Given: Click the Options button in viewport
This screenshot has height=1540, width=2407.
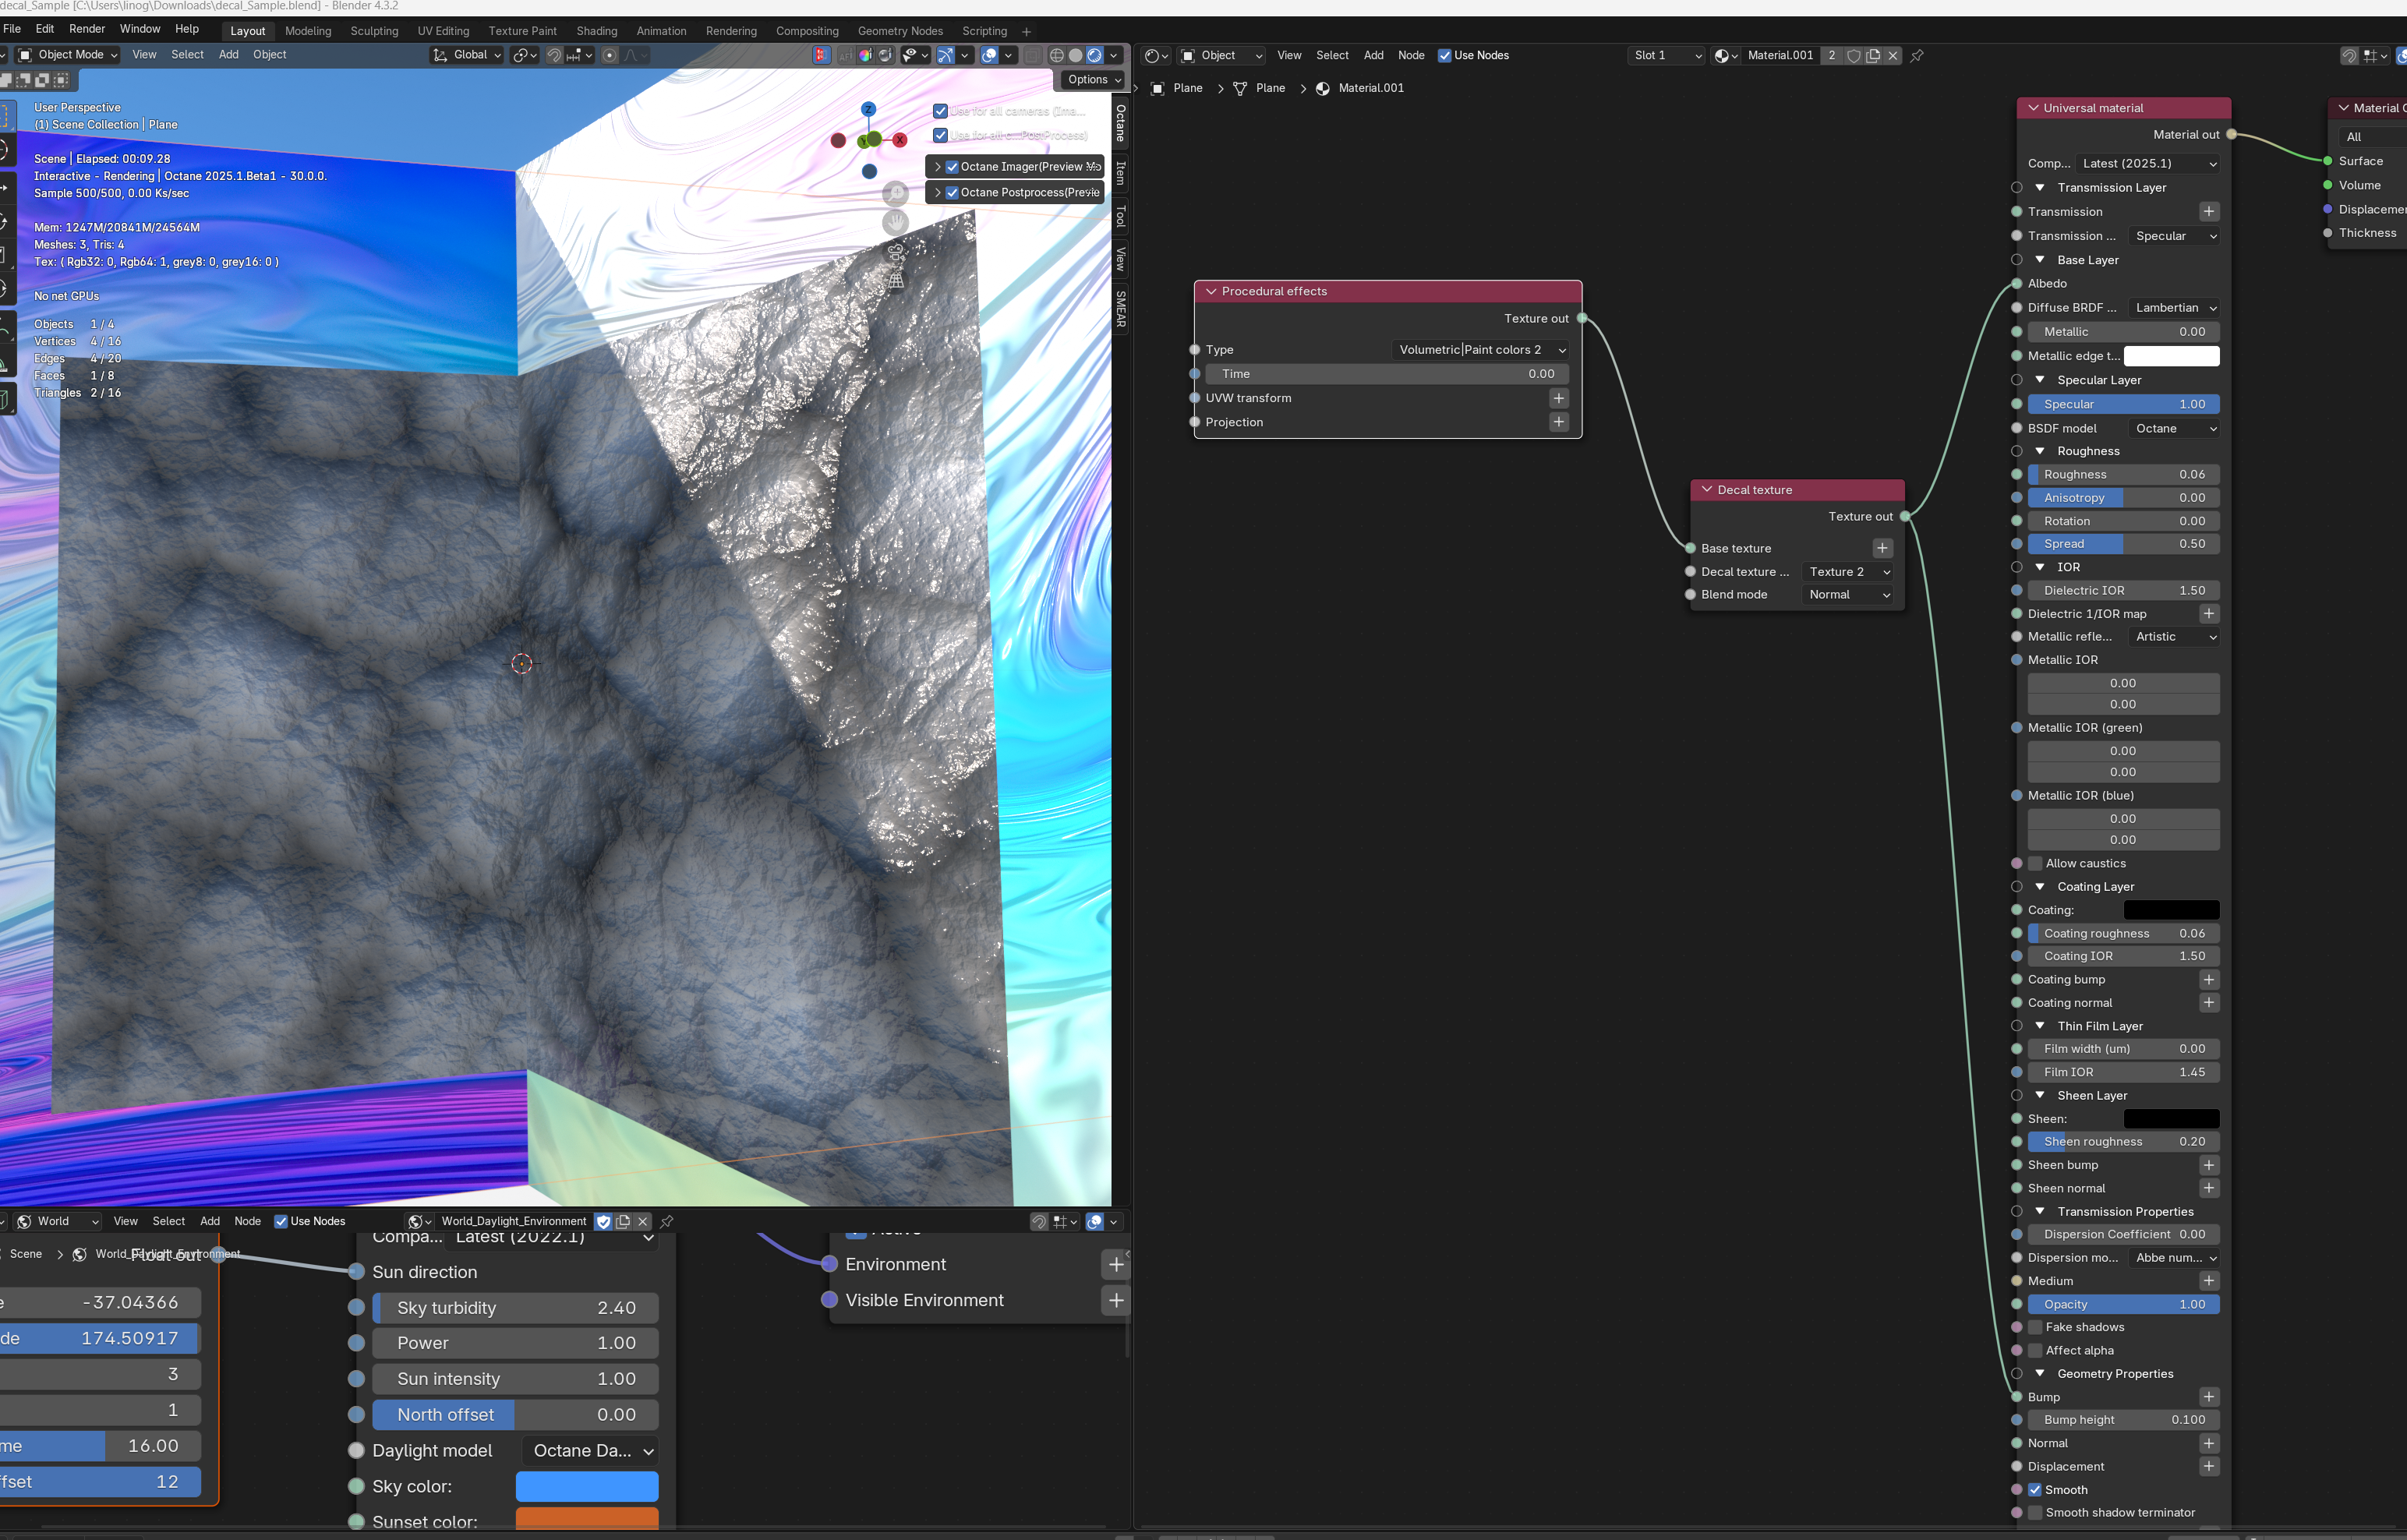Looking at the screenshot, I should [x=1093, y=80].
